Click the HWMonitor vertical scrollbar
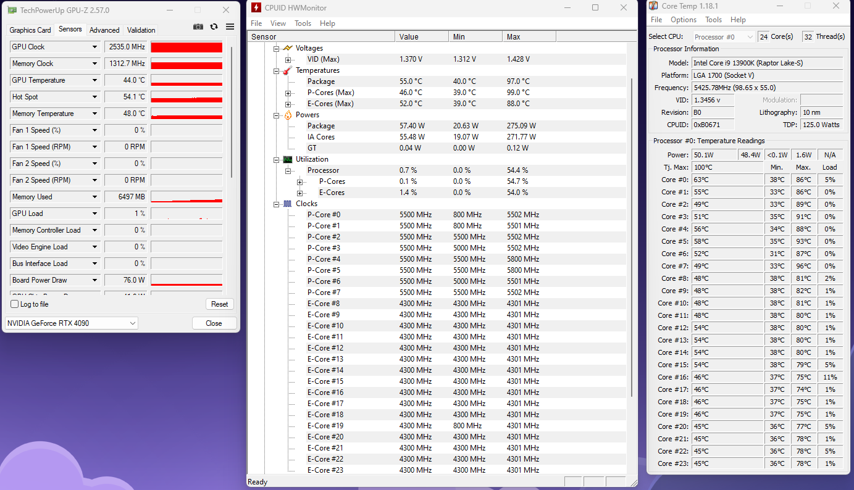This screenshot has width=854, height=490. click(631, 238)
